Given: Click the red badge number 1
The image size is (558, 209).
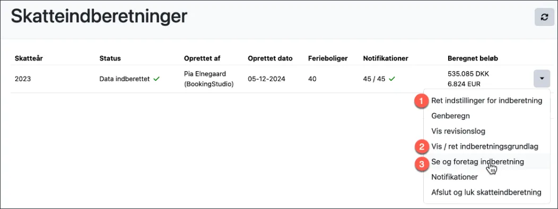Looking at the screenshot, I should tap(421, 101).
